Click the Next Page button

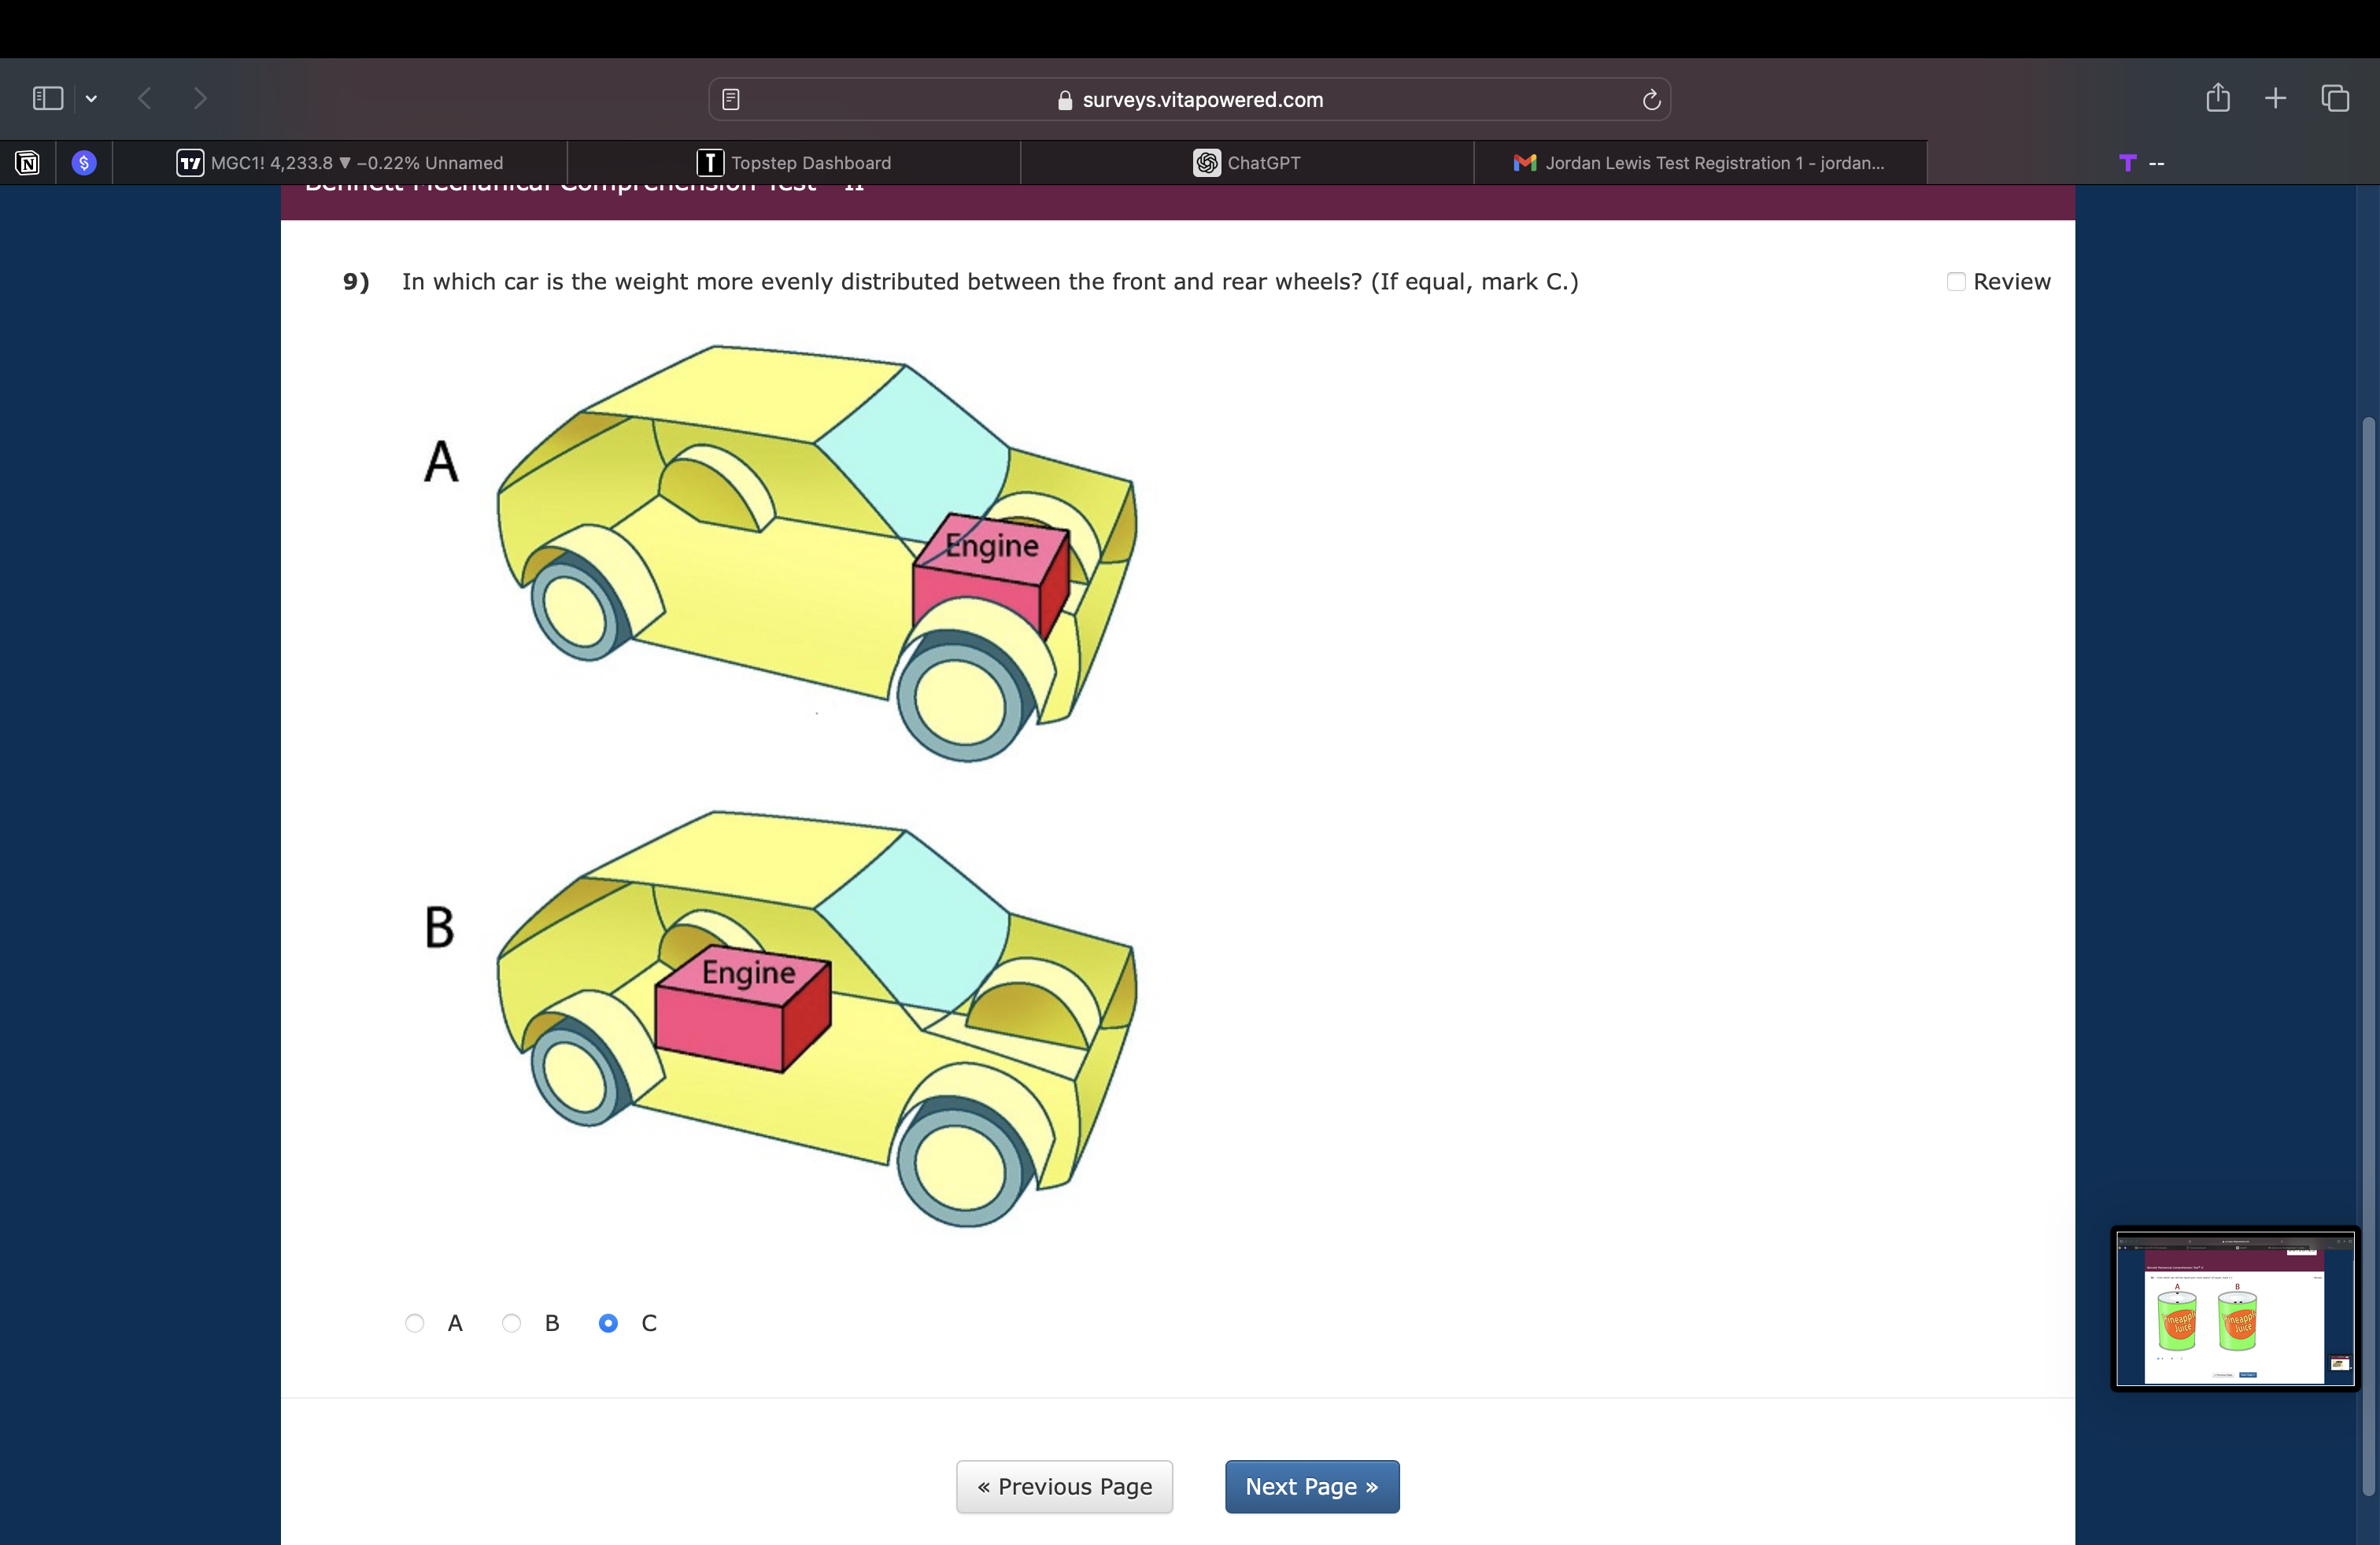1311,1487
